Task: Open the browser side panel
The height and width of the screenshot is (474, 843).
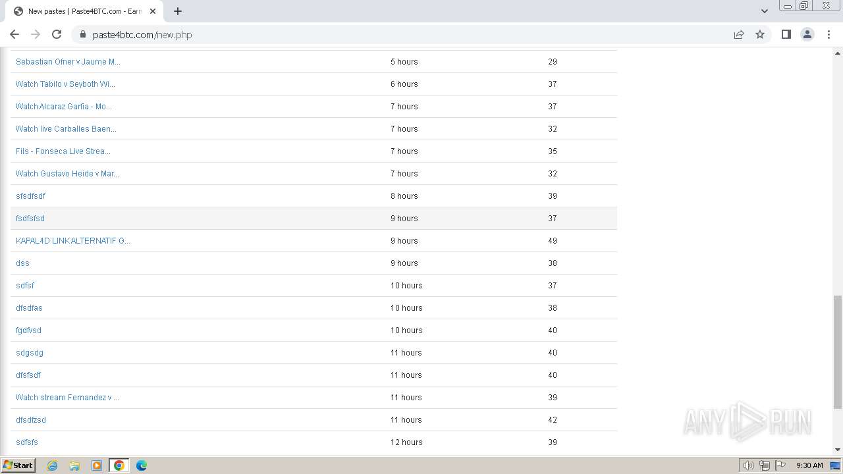Action: point(786,34)
